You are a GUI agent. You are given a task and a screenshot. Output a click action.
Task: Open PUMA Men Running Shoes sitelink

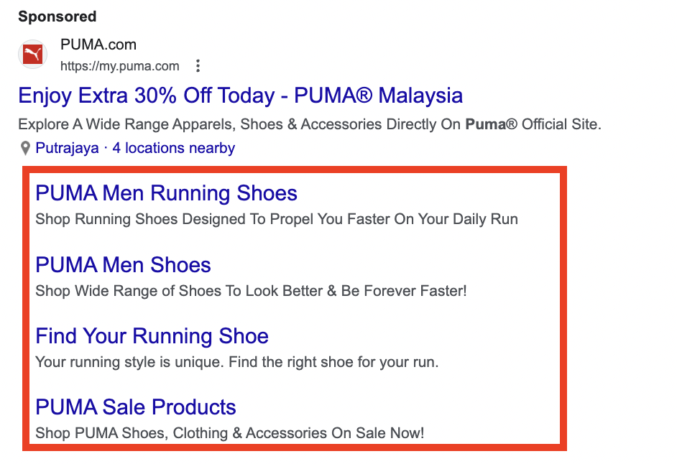pos(166,193)
